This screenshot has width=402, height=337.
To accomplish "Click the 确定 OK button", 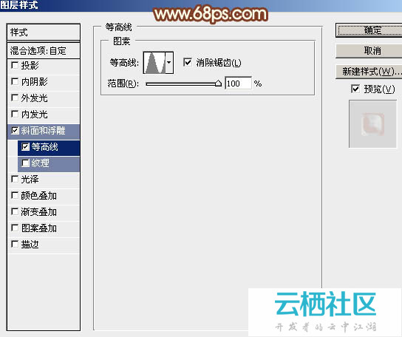I will click(x=369, y=30).
